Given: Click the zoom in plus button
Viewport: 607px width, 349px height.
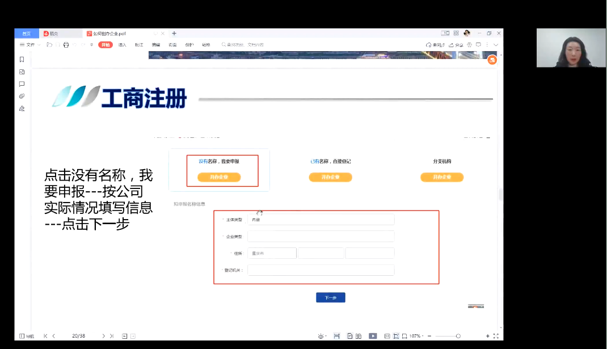Looking at the screenshot, I should pyautogui.click(x=488, y=336).
